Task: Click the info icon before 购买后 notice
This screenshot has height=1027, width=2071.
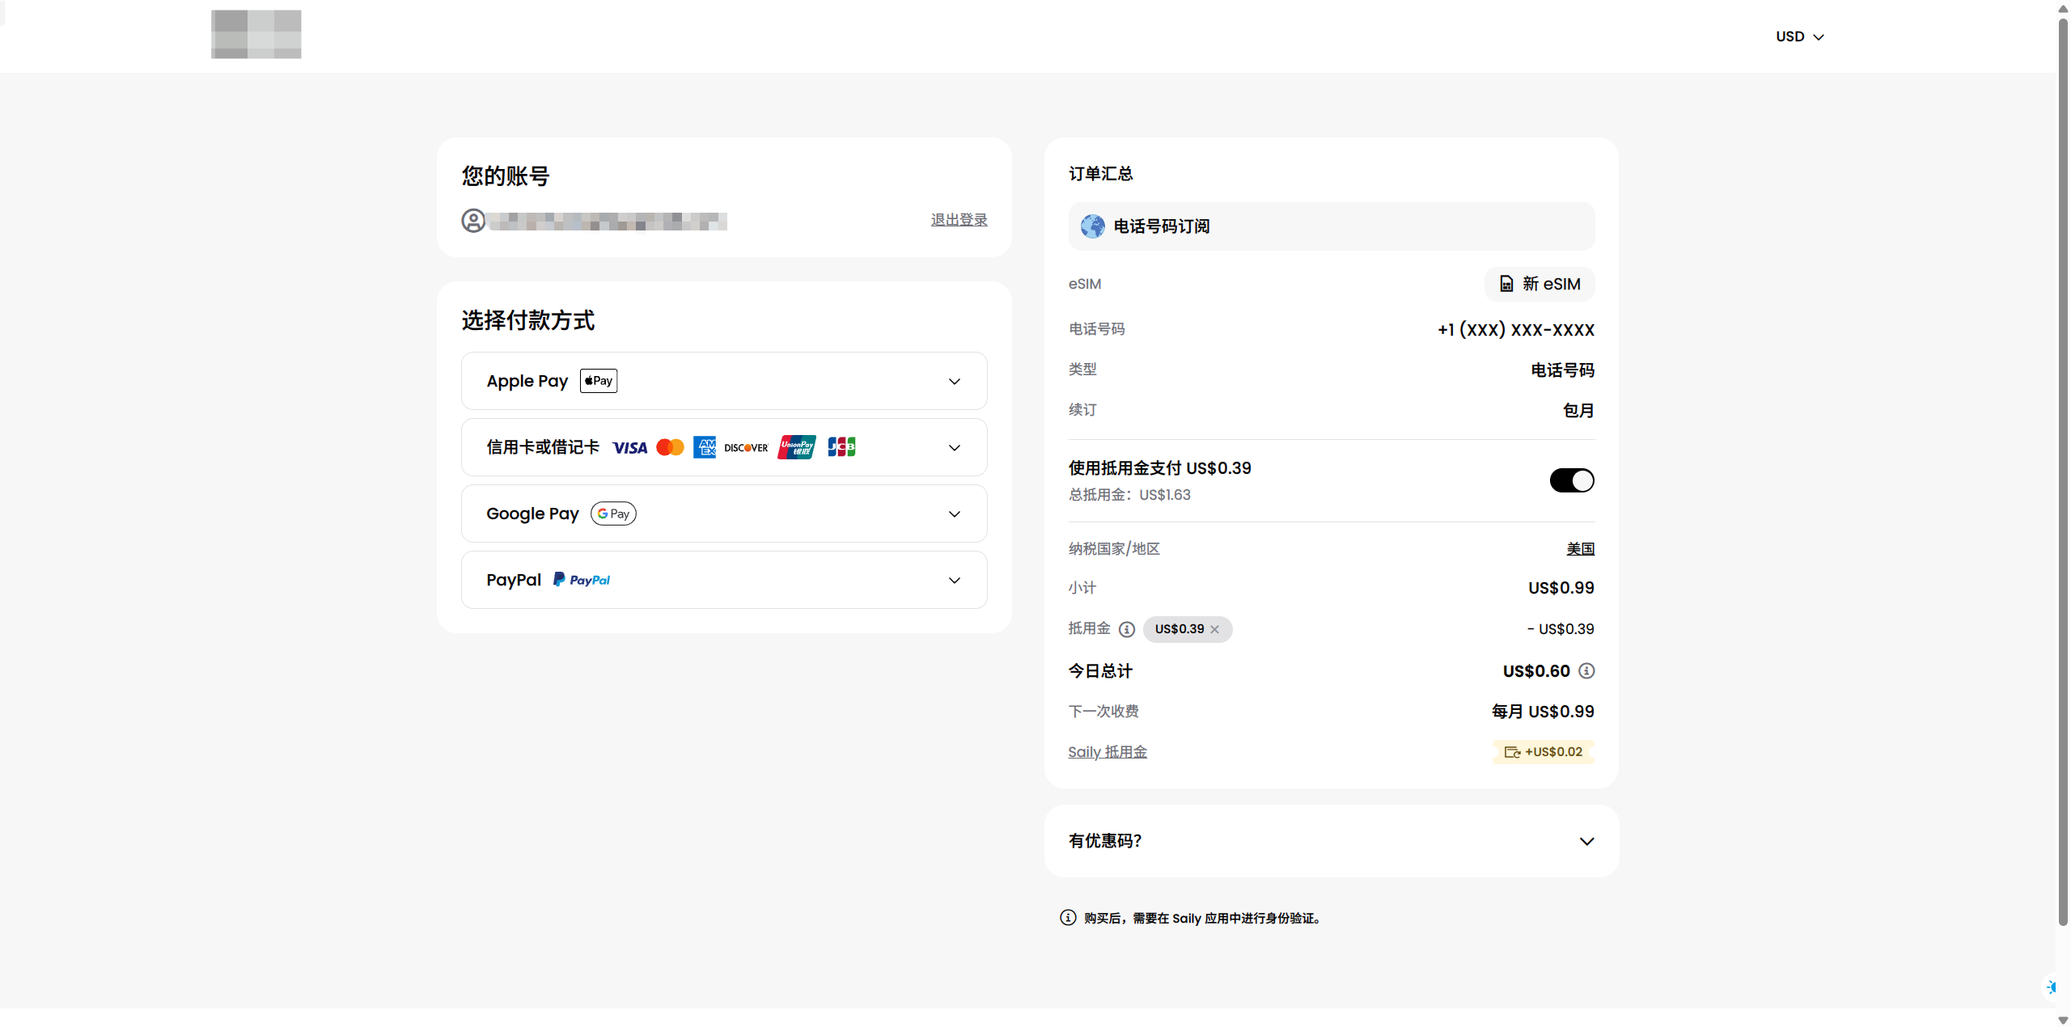Action: [1068, 918]
